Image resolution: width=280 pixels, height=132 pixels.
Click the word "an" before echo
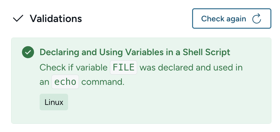click(44, 82)
